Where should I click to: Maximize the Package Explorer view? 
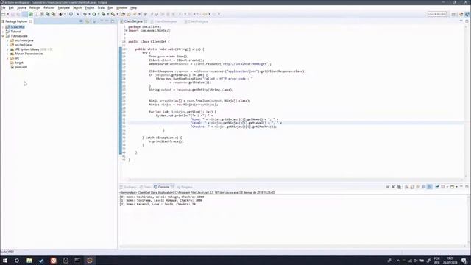[113, 21]
